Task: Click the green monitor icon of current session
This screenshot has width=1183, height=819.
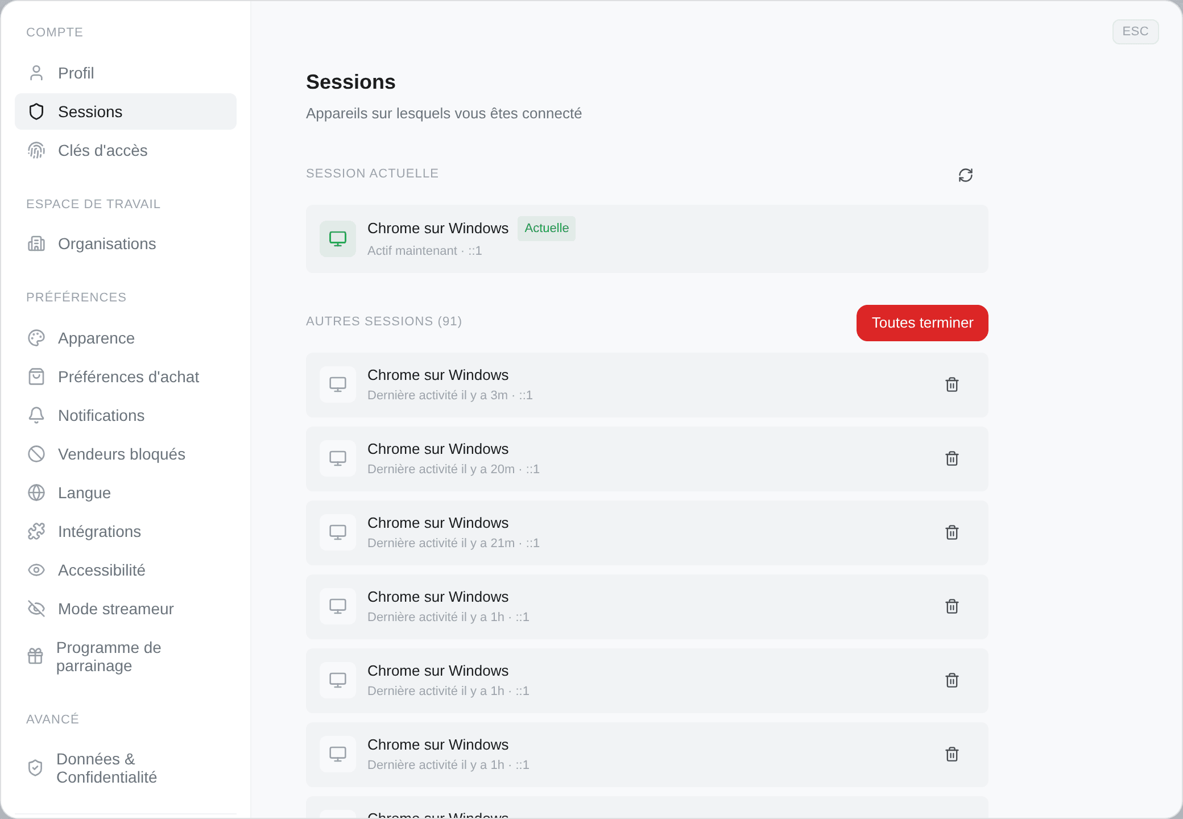Action: [338, 239]
